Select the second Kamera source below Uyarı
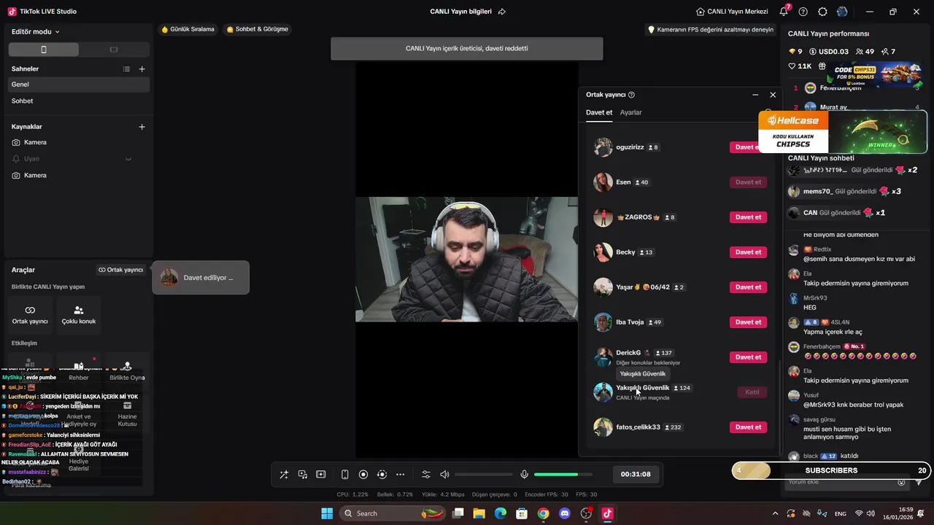934x525 pixels. 79,176
